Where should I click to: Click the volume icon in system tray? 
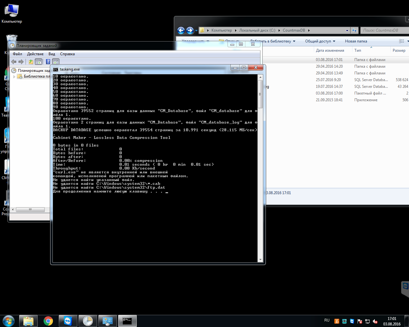(x=375, y=321)
